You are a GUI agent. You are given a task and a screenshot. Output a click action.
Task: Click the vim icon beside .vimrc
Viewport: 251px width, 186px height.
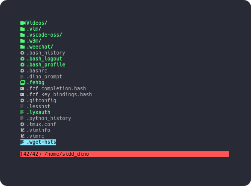pyautogui.click(x=22, y=136)
